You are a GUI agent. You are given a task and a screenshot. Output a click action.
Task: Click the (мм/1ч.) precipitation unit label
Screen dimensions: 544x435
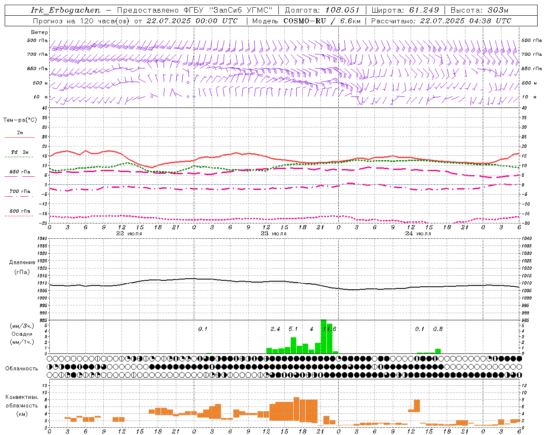tap(22, 342)
